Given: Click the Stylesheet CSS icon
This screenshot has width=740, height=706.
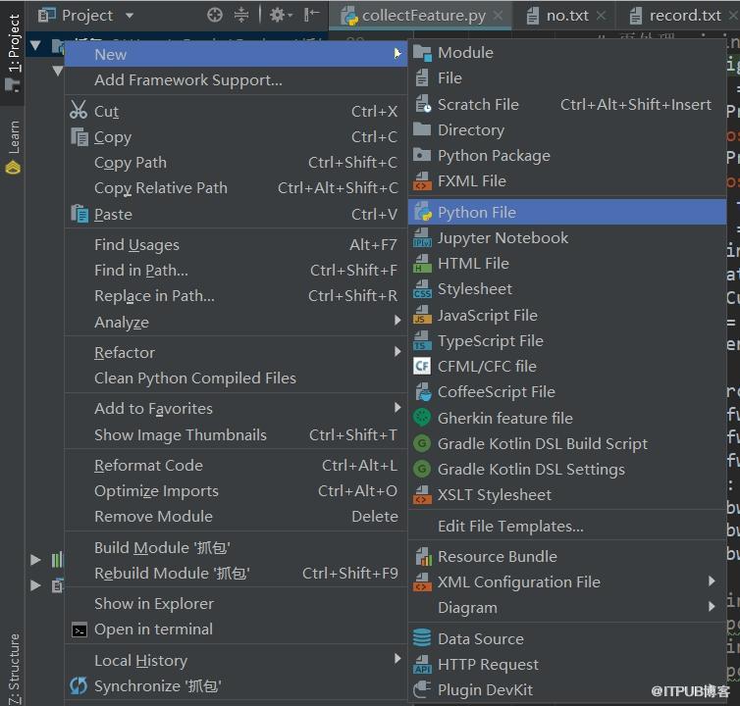Looking at the screenshot, I should [422, 289].
